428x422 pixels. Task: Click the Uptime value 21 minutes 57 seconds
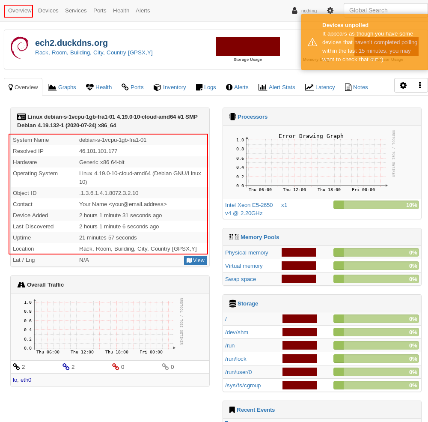(108, 238)
